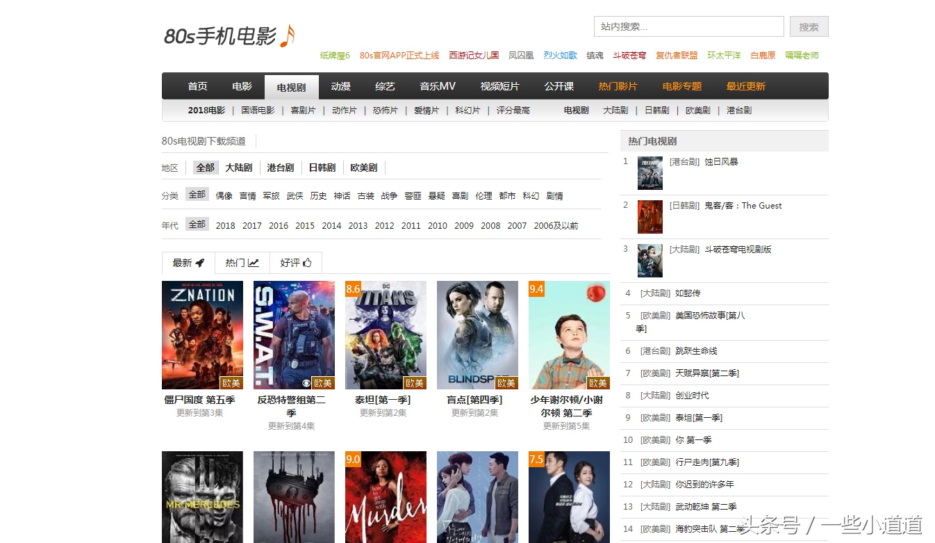
Task: Click inside the 站内搜索 search box
Action: [x=688, y=26]
